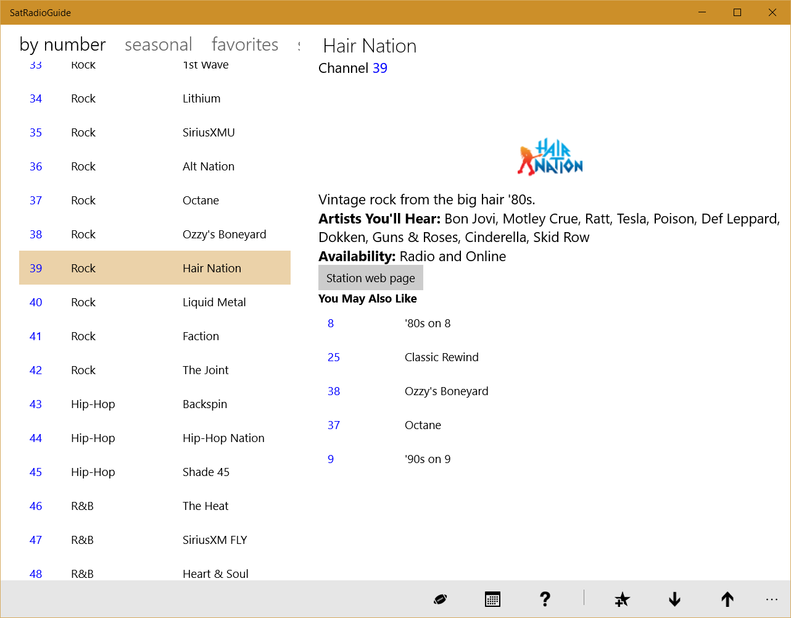
Task: Select Ozzy's Boneyard channel 38 in list
Action: pos(155,234)
